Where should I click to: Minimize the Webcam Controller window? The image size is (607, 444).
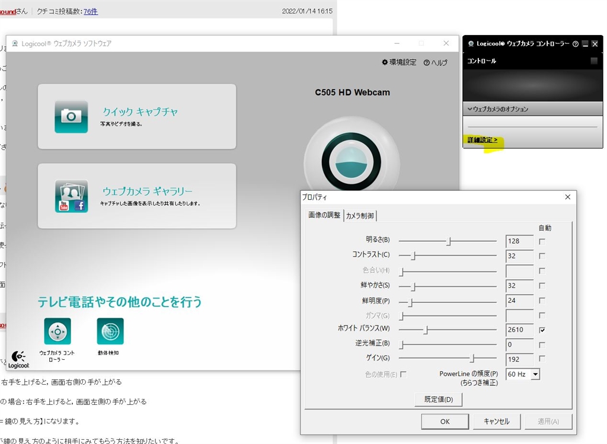[x=585, y=44]
